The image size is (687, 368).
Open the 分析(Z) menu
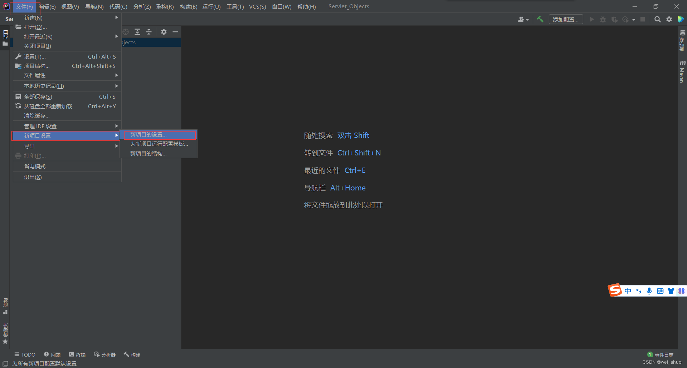[x=142, y=6]
